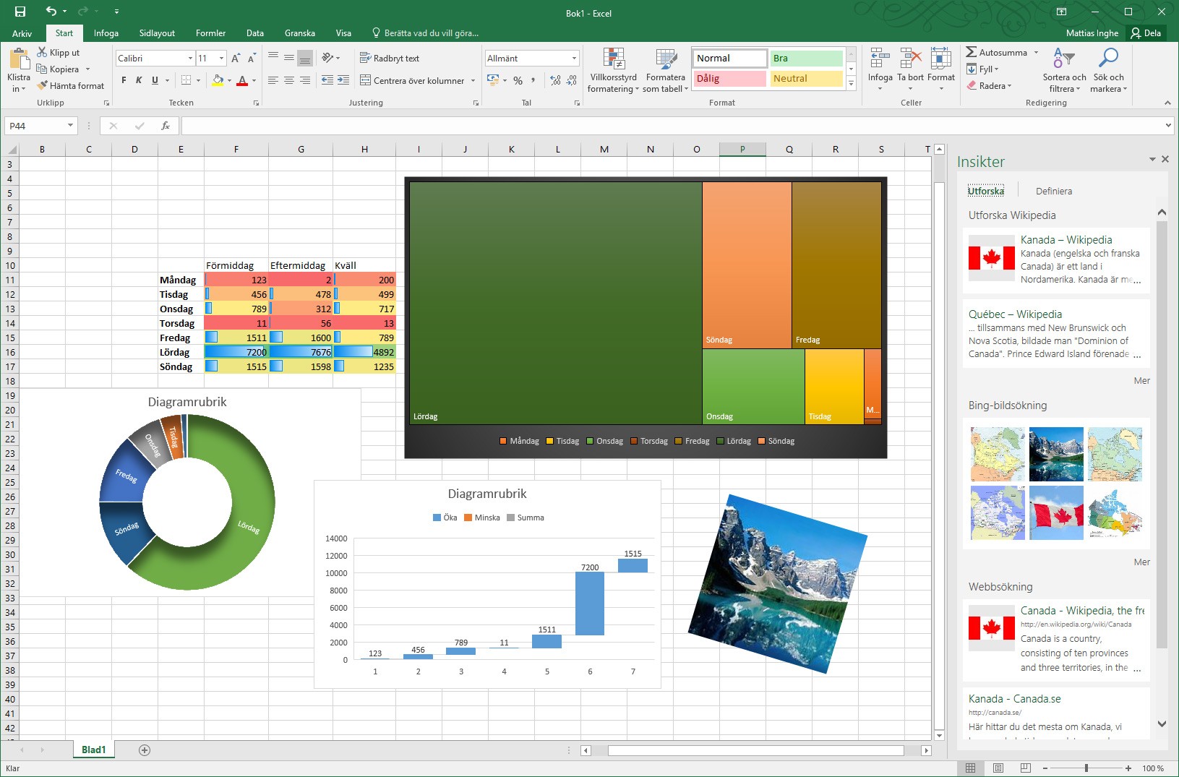Click the Canadian flag thumbnail in Bing-bildsökning

pos(1057,512)
